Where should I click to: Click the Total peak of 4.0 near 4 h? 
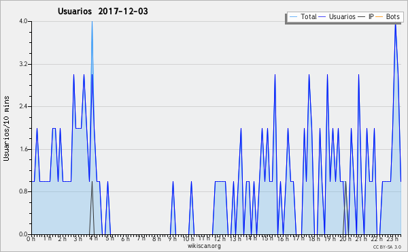[92, 22]
